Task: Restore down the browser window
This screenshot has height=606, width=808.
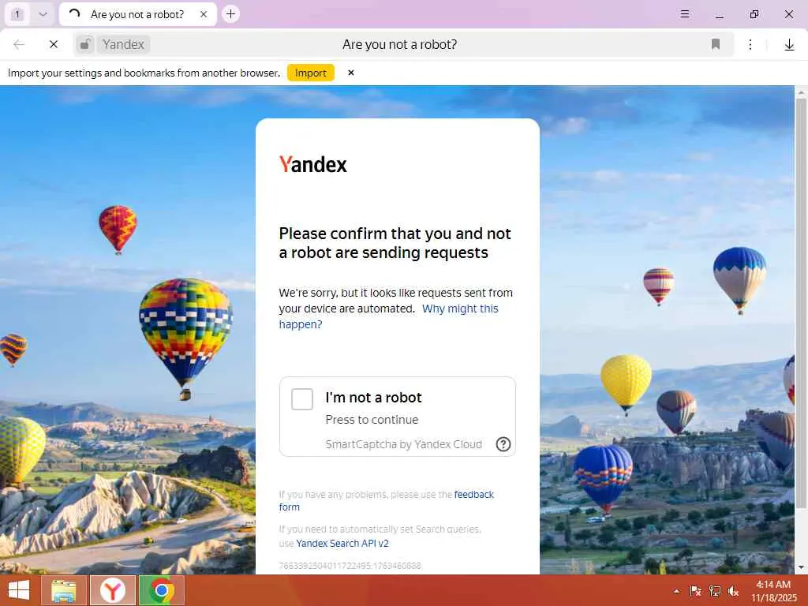Action: coord(754,14)
